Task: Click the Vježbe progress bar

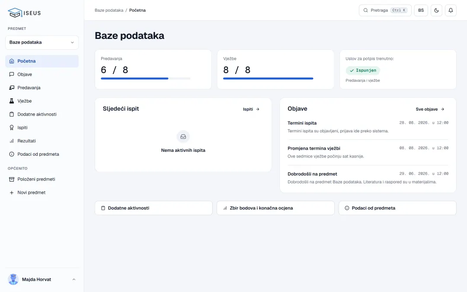Action: pyautogui.click(x=268, y=79)
